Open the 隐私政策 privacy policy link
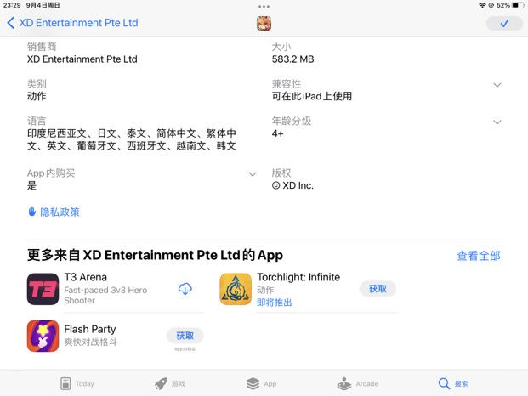 tap(60, 212)
